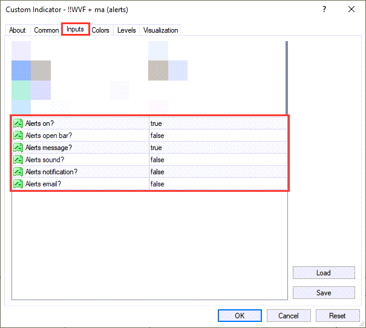This screenshot has height=328, width=366.
Task: Open help with the question mark button
Action: coord(324,10)
